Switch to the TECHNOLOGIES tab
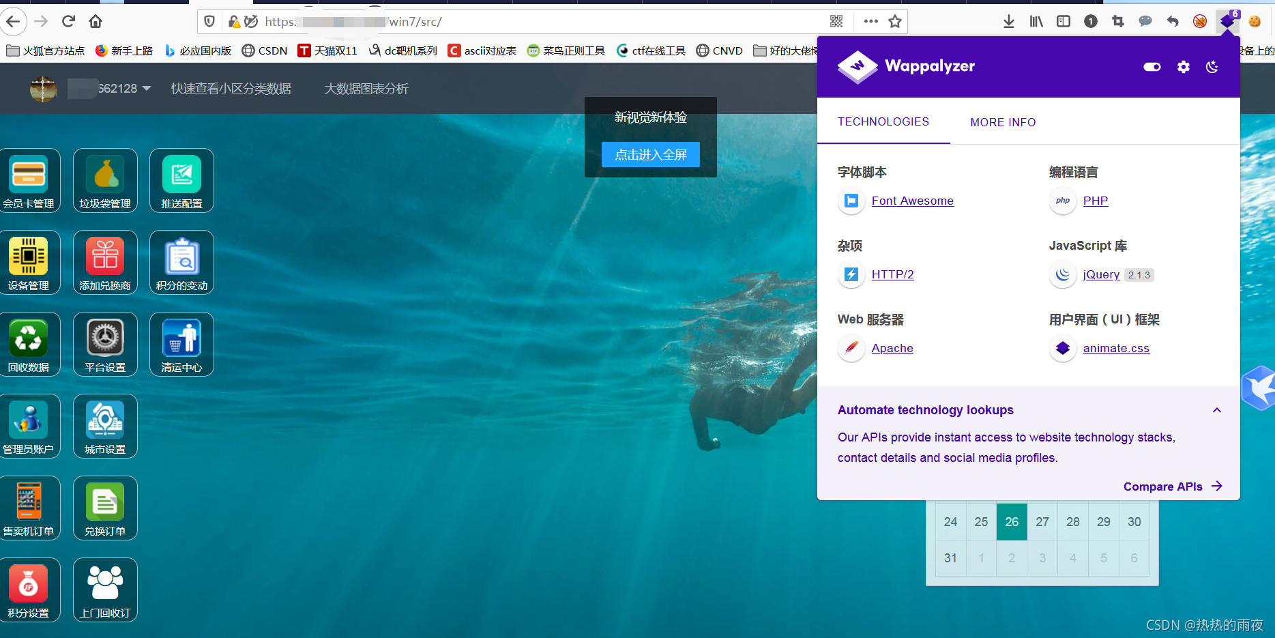The width and height of the screenshot is (1275, 638). (x=883, y=121)
